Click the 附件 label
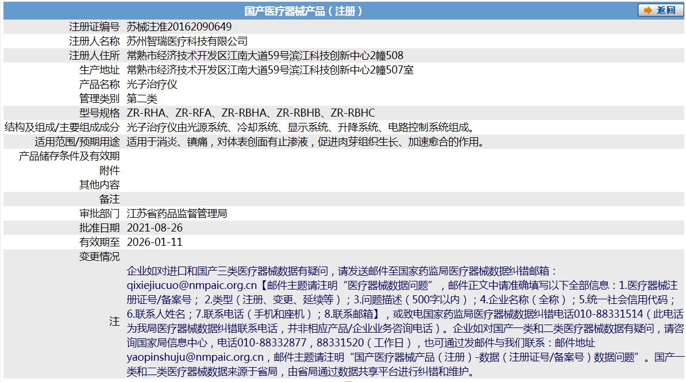The width and height of the screenshot is (686, 382). coord(109,171)
